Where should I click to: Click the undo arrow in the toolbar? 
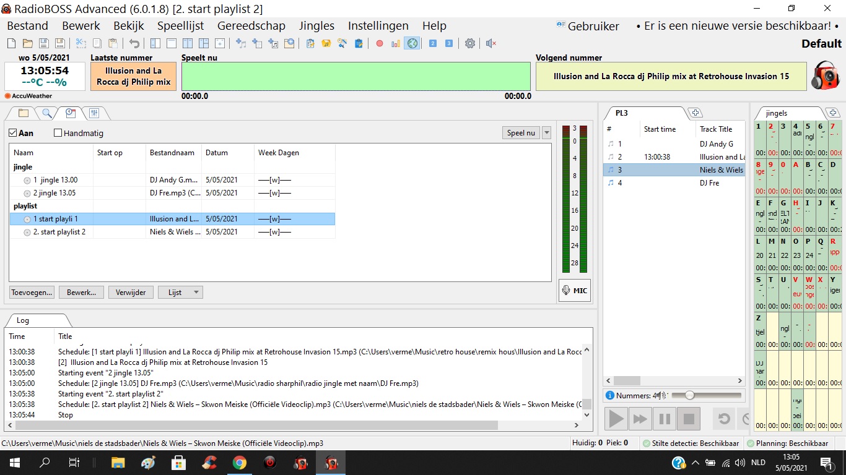pos(134,43)
